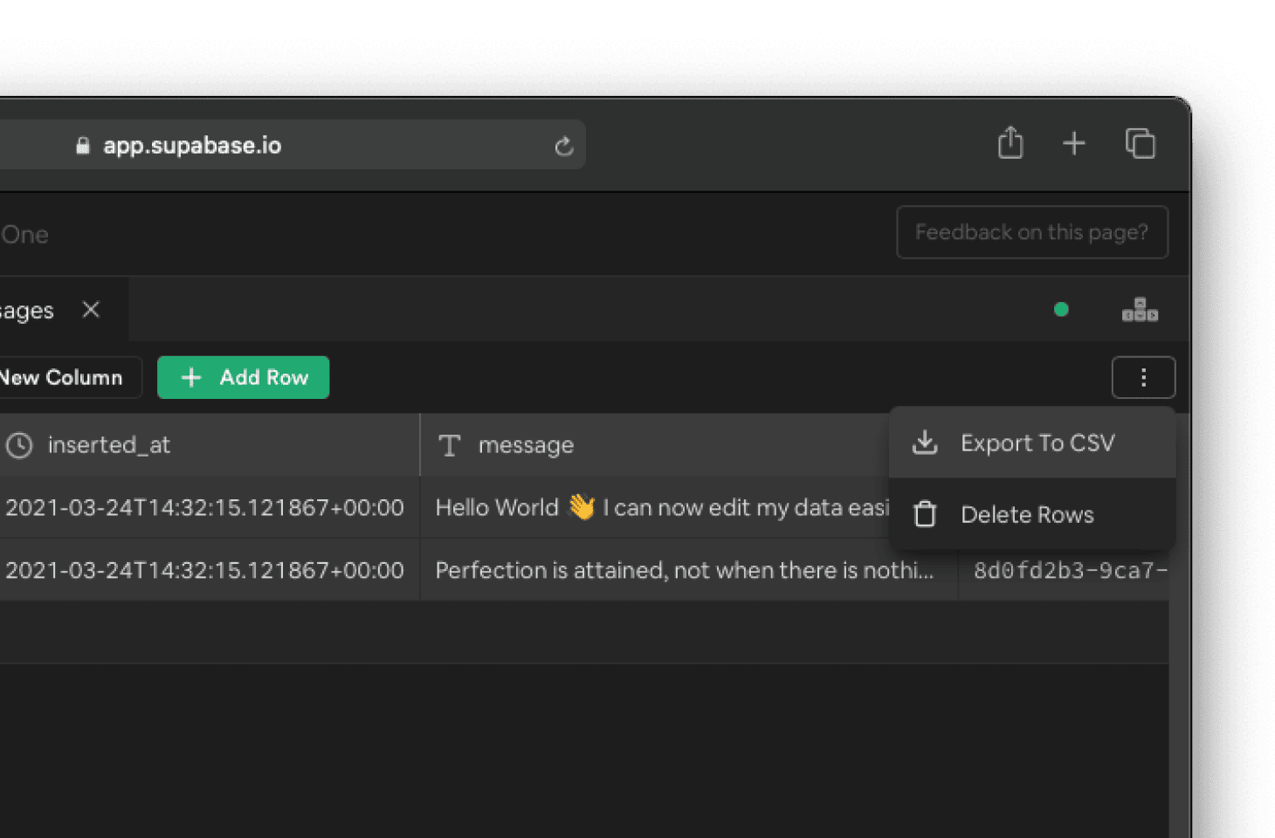The width and height of the screenshot is (1275, 838).
Task: Close the messages table tab
Action: [91, 309]
